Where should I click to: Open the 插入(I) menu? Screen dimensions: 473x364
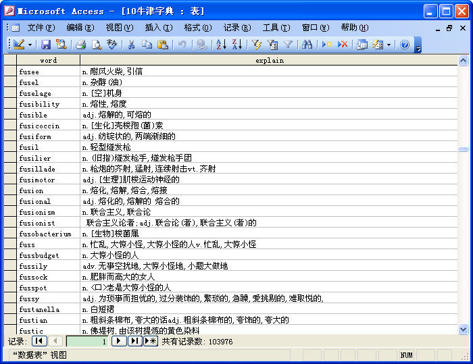click(x=159, y=28)
